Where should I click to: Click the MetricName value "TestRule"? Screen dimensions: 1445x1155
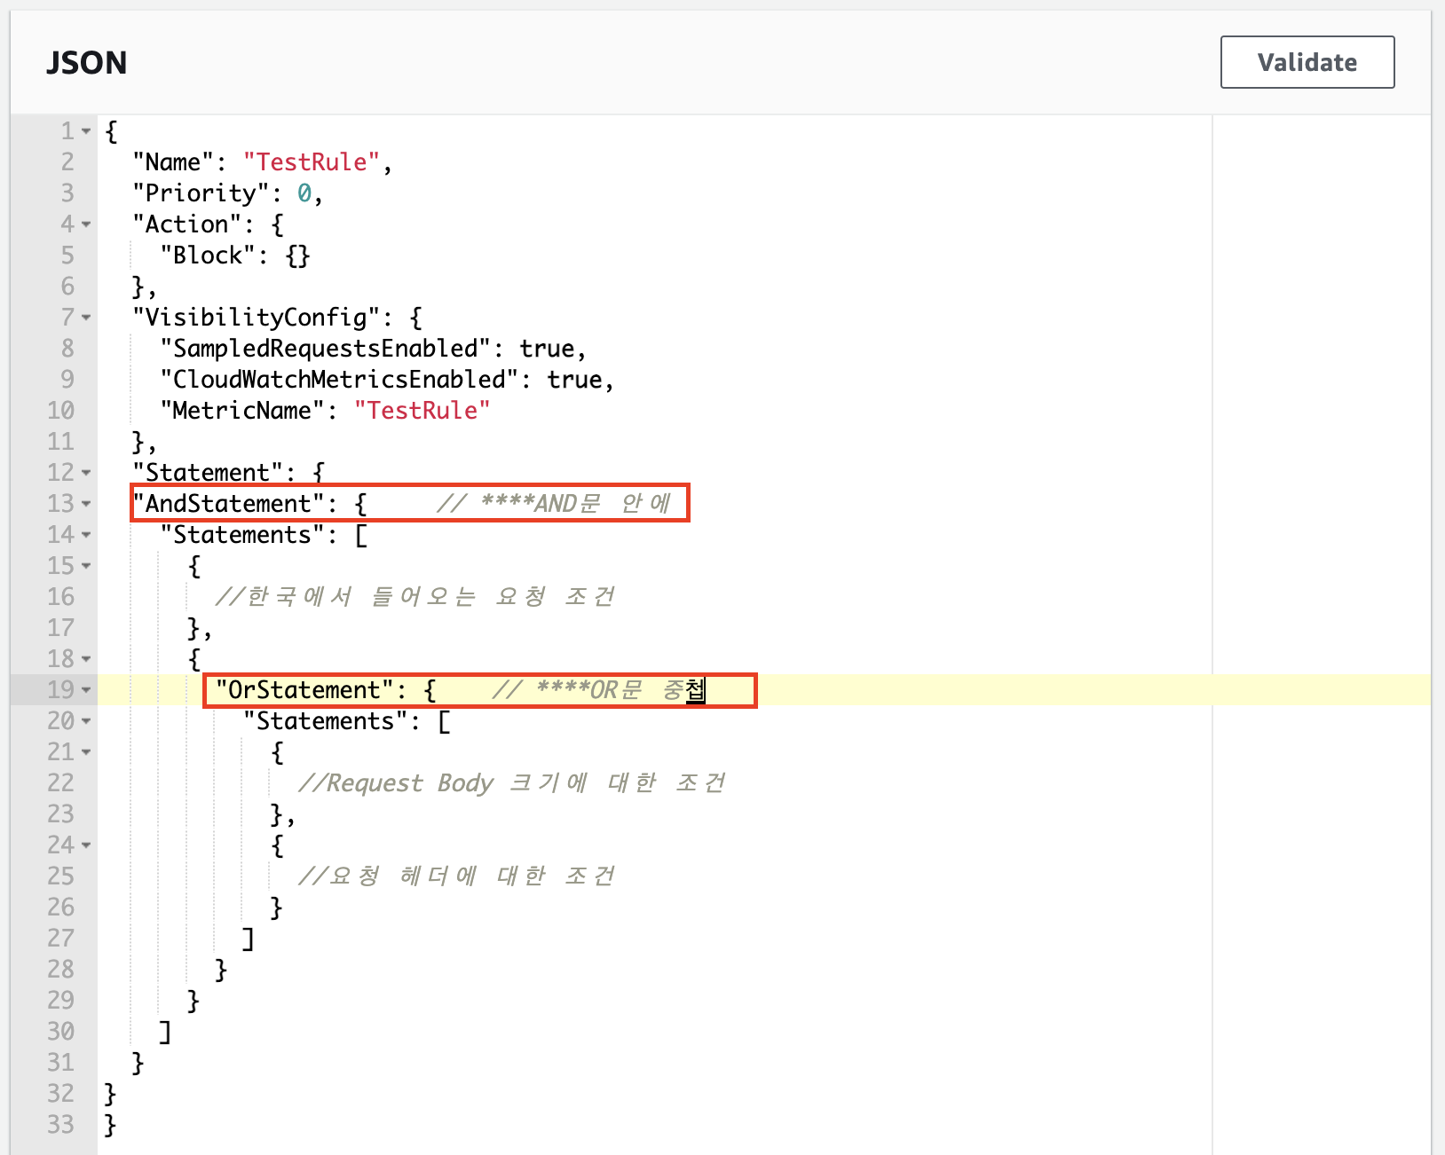[422, 411]
